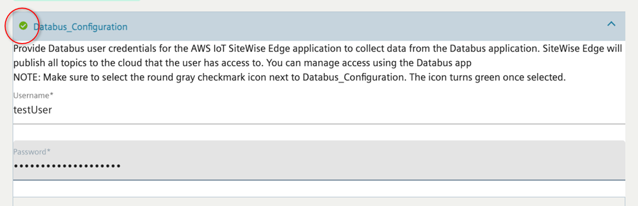Click the Databus_Configuration section title
The image size is (638, 206).
click(80, 27)
